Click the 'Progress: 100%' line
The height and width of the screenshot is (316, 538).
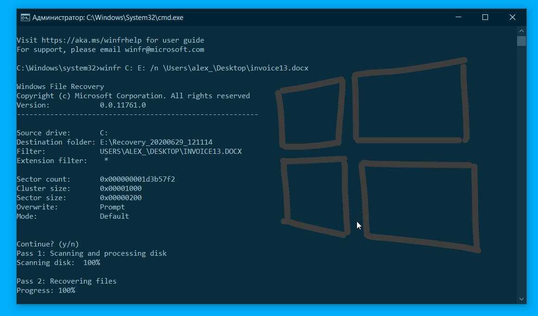coord(46,291)
